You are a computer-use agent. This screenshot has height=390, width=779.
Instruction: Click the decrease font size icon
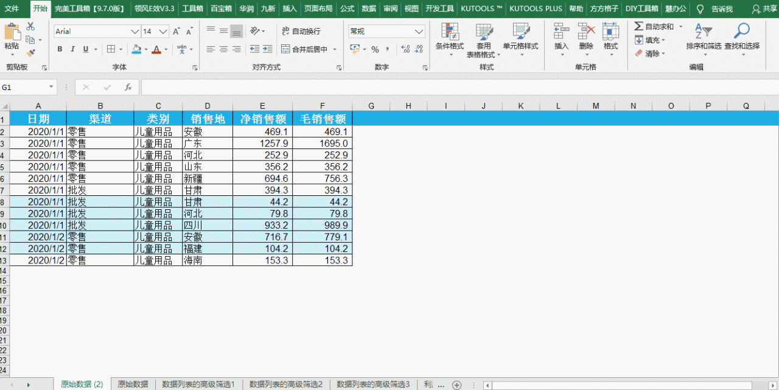[189, 31]
